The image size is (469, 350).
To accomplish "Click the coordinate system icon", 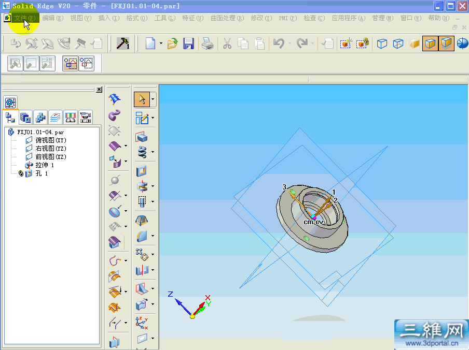I will [x=142, y=323].
